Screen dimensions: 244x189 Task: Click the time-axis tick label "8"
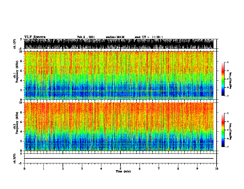tap(178, 169)
